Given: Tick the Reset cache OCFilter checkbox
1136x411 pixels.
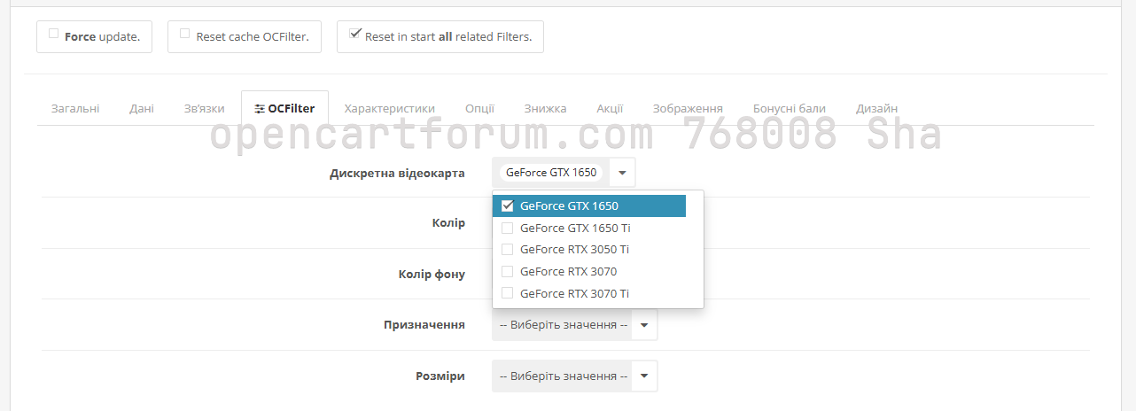Looking at the screenshot, I should [185, 34].
